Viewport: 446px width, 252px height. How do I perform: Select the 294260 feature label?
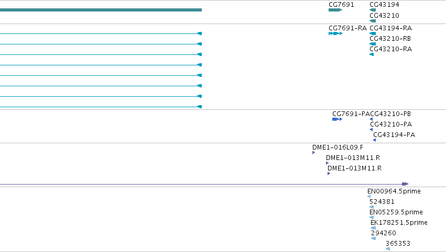[384, 233]
